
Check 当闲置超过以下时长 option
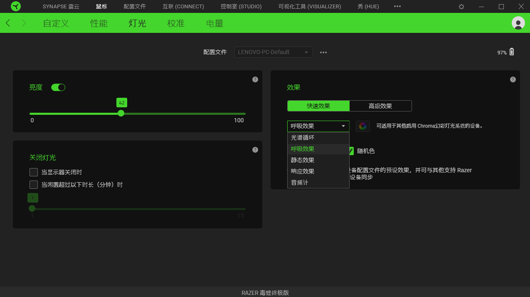tap(34, 185)
